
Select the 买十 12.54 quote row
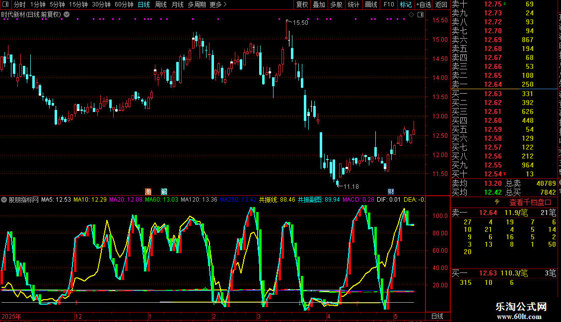[504, 174]
